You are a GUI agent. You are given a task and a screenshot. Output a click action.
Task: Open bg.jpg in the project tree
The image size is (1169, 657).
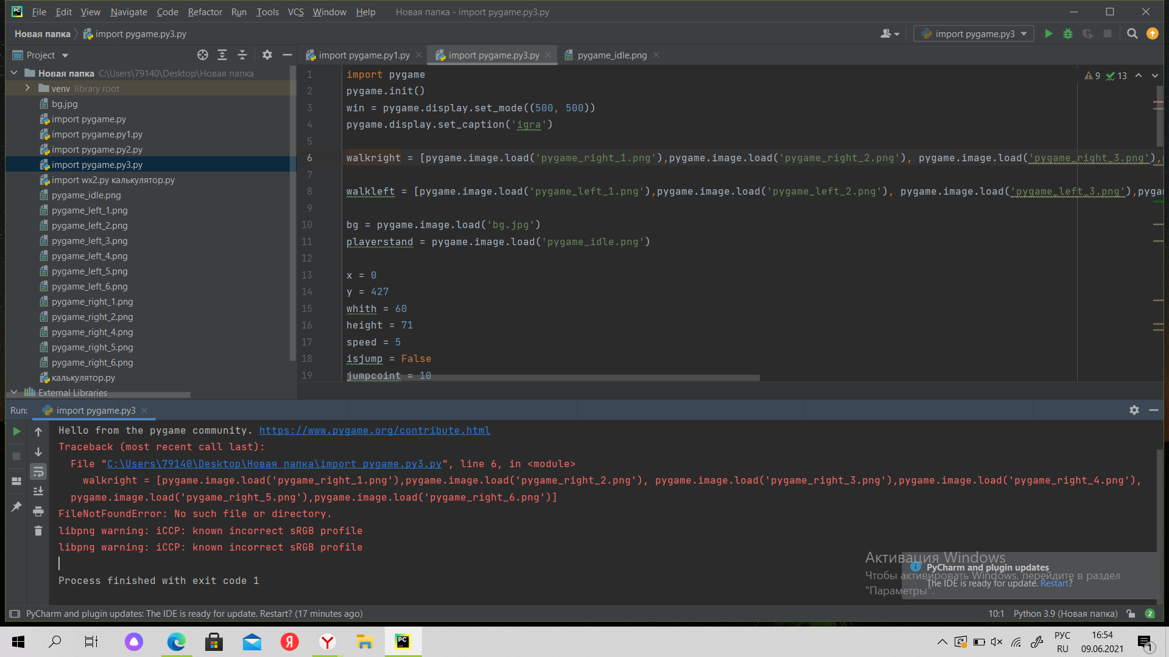pyautogui.click(x=65, y=104)
